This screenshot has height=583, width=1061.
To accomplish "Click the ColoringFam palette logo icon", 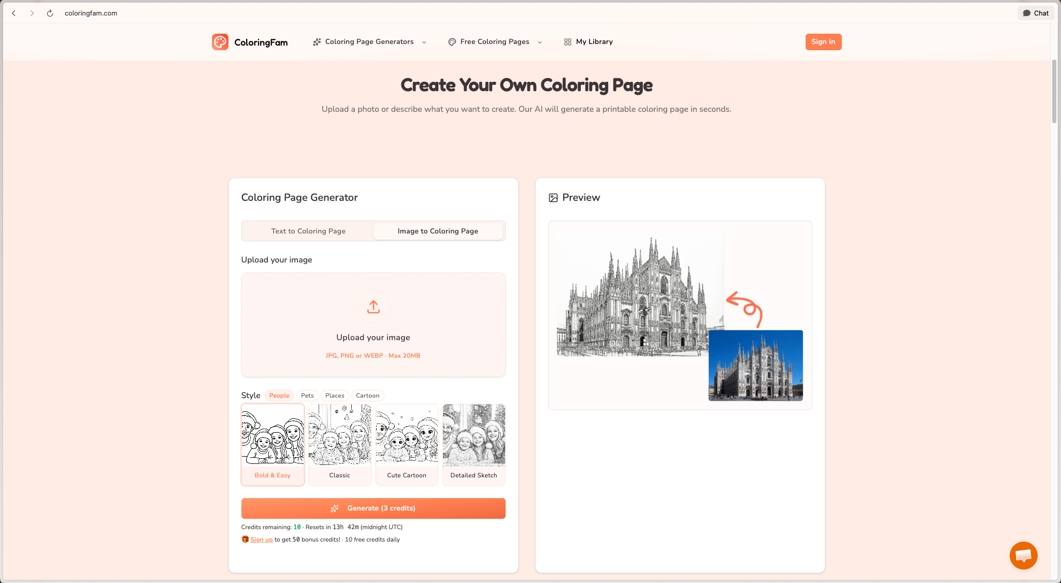I will click(220, 41).
